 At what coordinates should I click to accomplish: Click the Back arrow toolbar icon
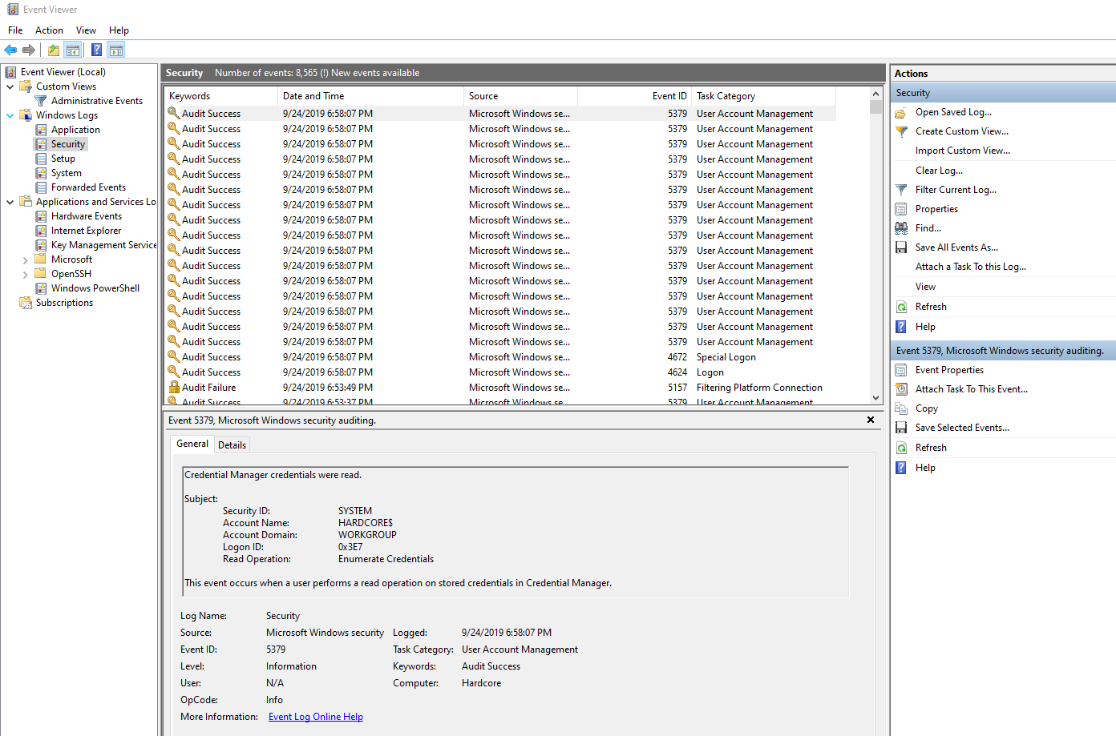[10, 50]
